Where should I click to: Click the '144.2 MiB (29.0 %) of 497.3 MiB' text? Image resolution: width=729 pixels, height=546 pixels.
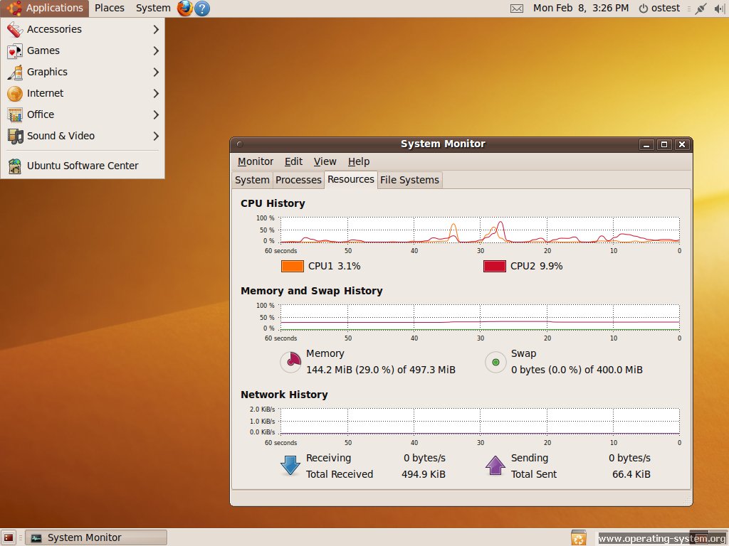point(380,370)
